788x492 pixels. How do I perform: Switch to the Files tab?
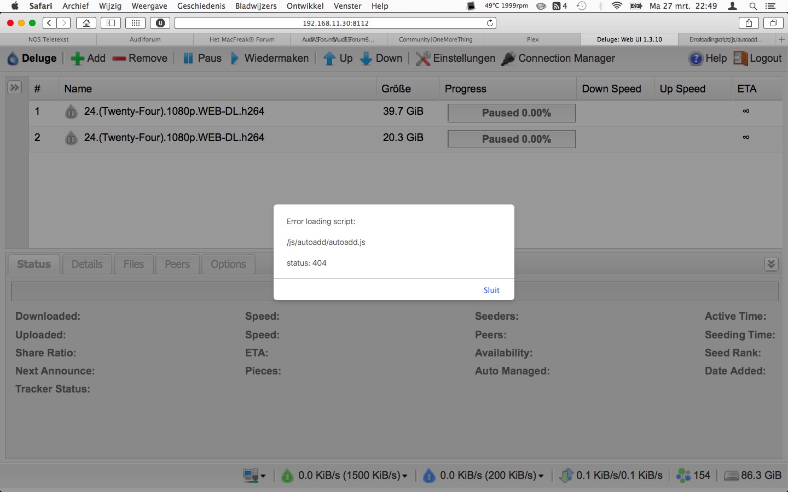(x=134, y=264)
